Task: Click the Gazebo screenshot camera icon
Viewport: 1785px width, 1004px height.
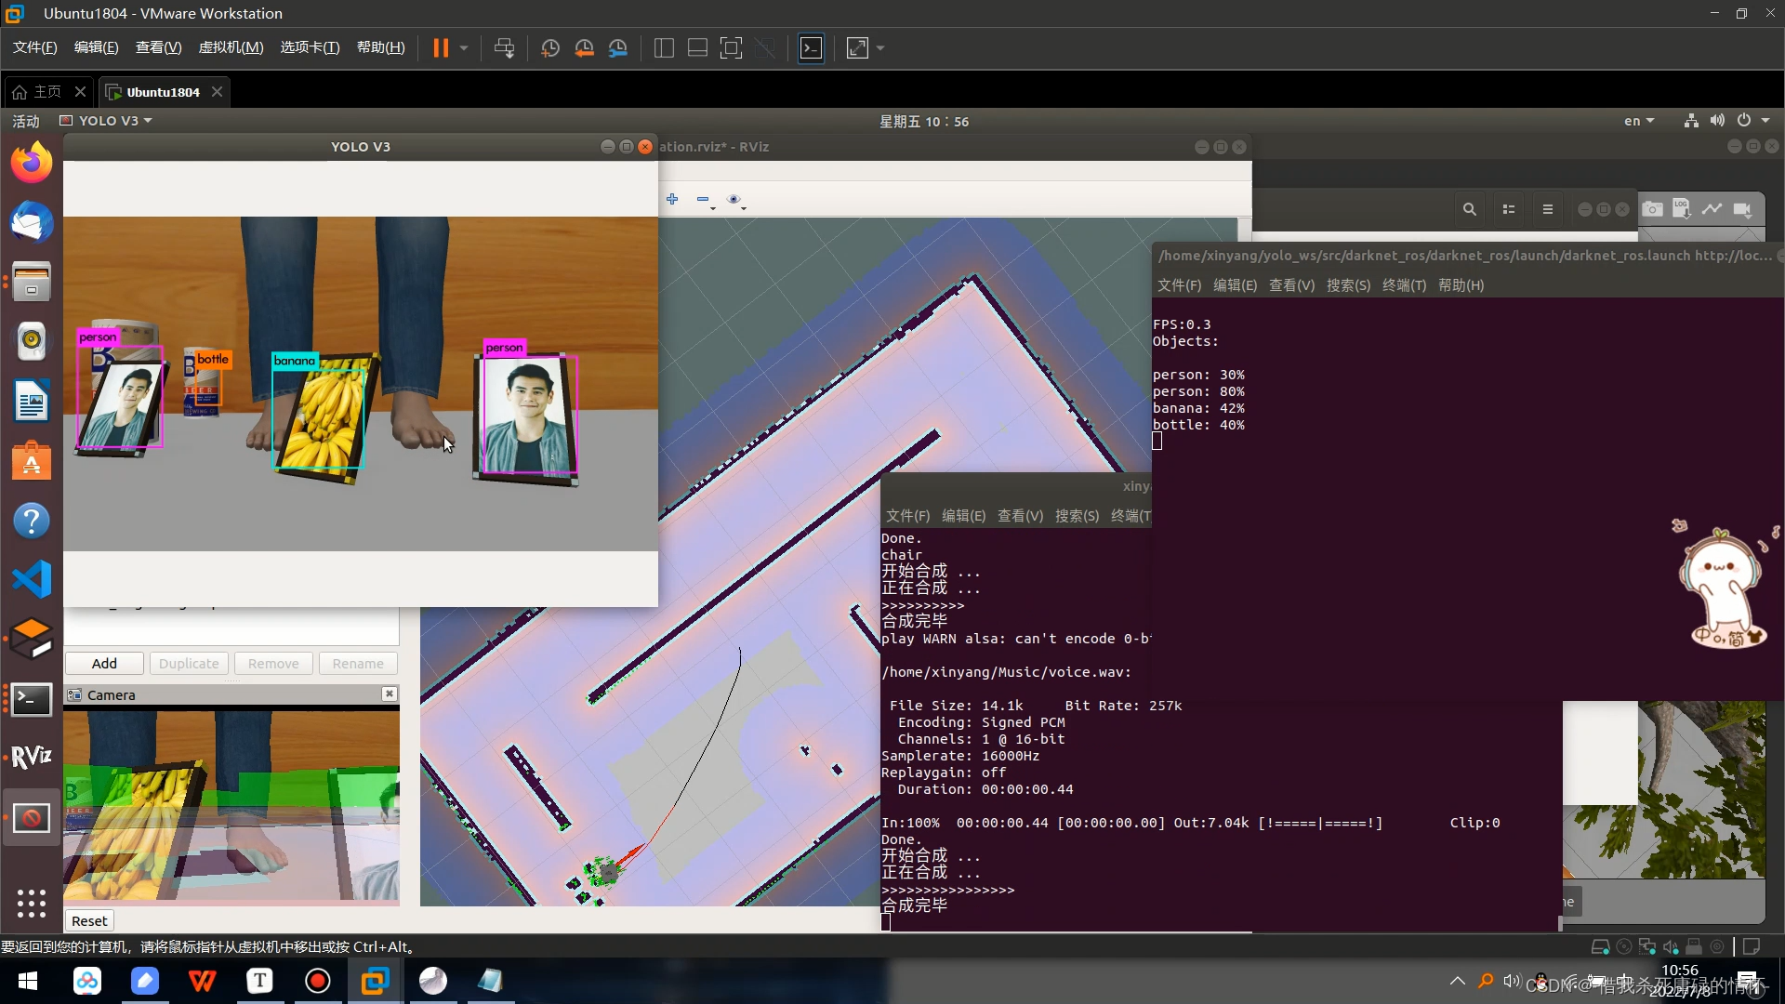Action: pyautogui.click(x=1652, y=209)
